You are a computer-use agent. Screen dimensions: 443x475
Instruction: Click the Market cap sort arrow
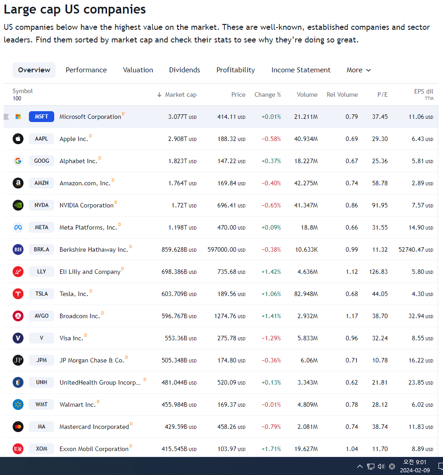pos(159,95)
